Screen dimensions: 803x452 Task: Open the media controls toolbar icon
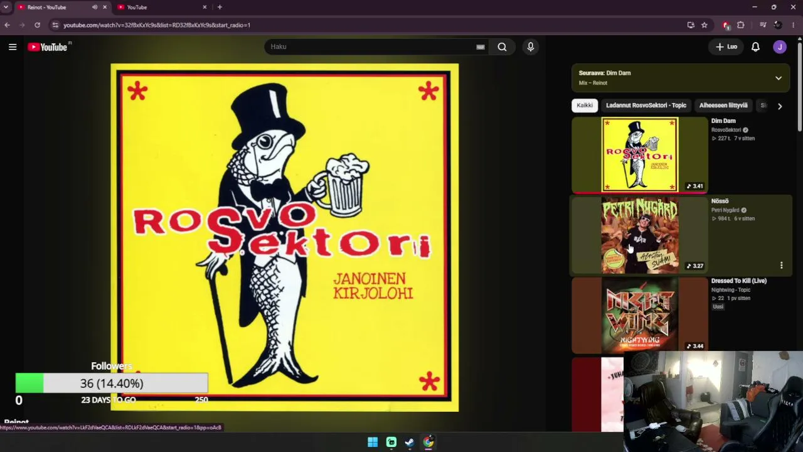(x=763, y=25)
